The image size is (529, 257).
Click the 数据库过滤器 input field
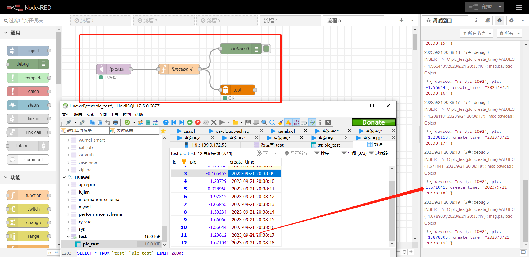tap(85, 131)
